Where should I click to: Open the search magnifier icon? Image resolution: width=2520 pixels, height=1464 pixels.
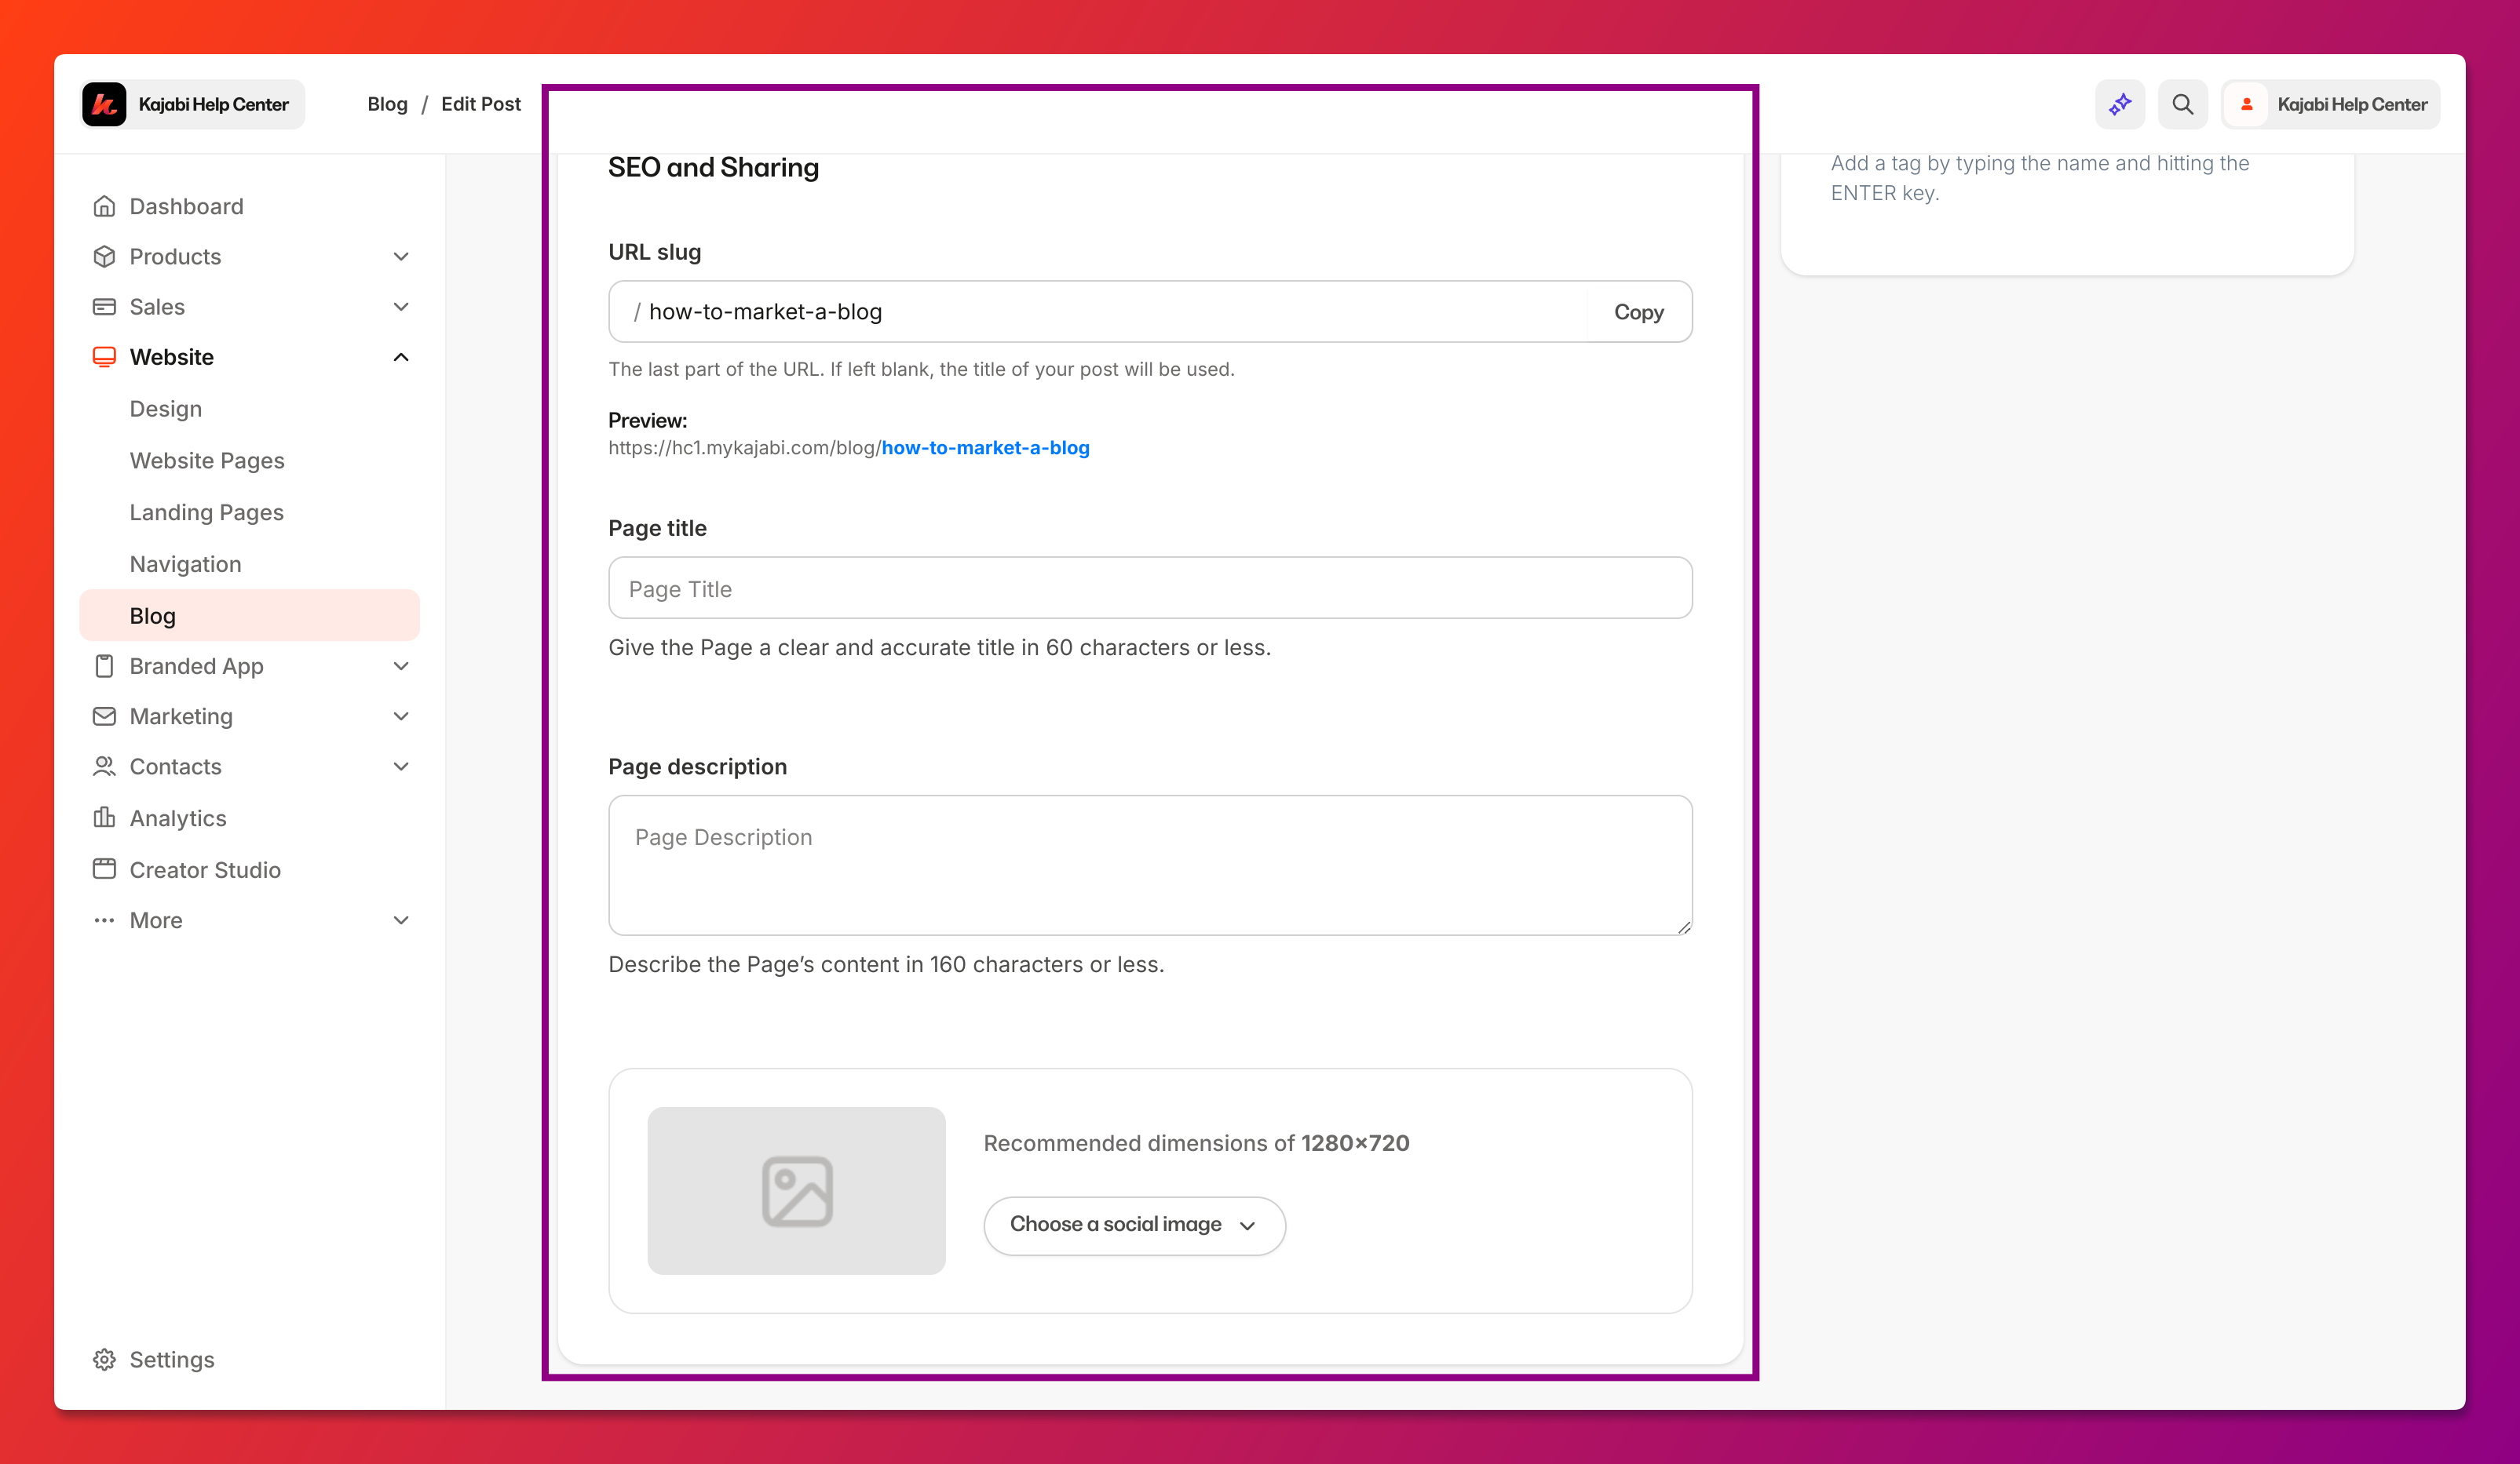(2183, 104)
